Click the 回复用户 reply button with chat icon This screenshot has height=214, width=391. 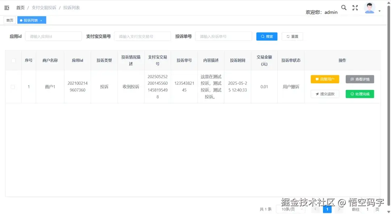point(325,79)
